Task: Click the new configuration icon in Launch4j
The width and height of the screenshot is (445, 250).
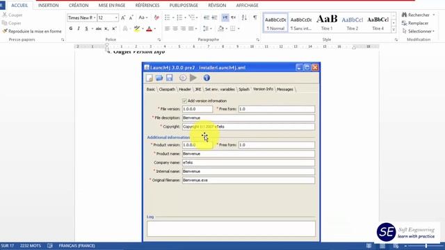Action: tap(149, 78)
